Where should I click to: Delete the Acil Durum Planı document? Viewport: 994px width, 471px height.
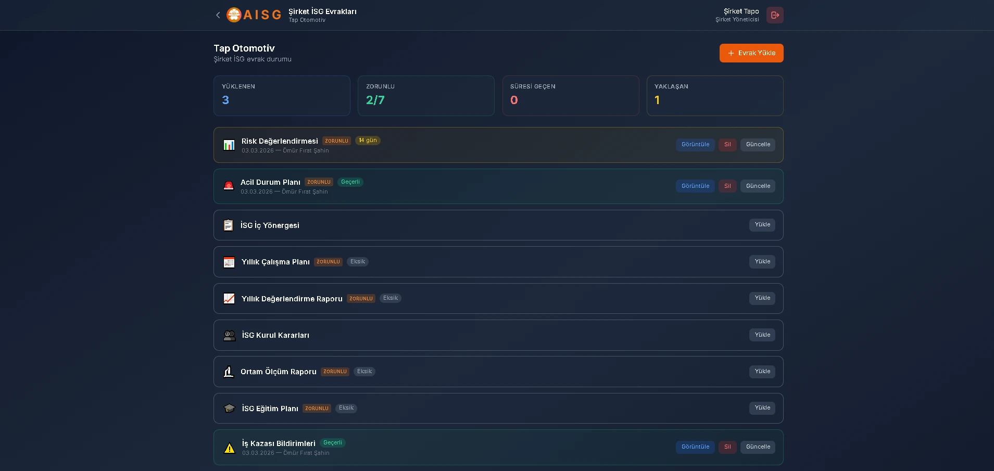pos(727,186)
